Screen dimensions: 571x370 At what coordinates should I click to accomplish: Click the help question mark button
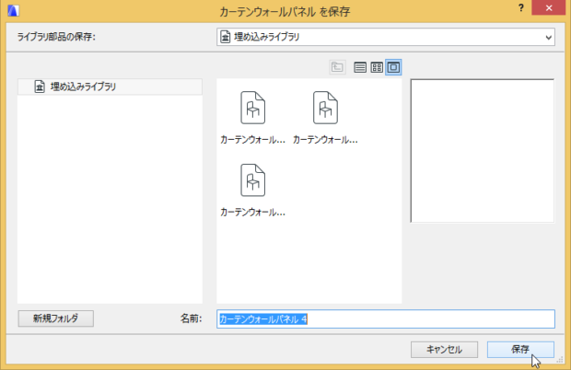pyautogui.click(x=521, y=8)
